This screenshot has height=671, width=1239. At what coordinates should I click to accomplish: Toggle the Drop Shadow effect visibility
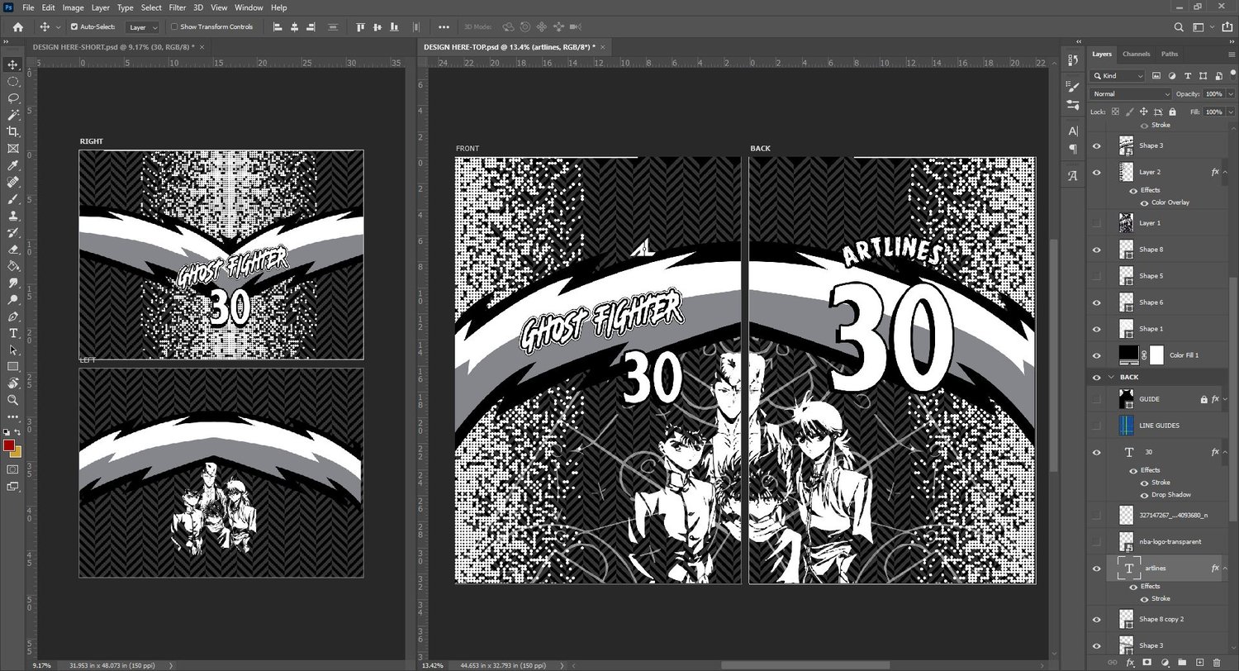[1144, 495]
